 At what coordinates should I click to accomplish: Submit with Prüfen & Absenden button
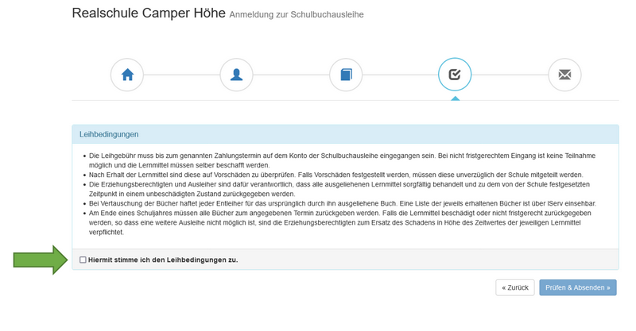click(577, 287)
